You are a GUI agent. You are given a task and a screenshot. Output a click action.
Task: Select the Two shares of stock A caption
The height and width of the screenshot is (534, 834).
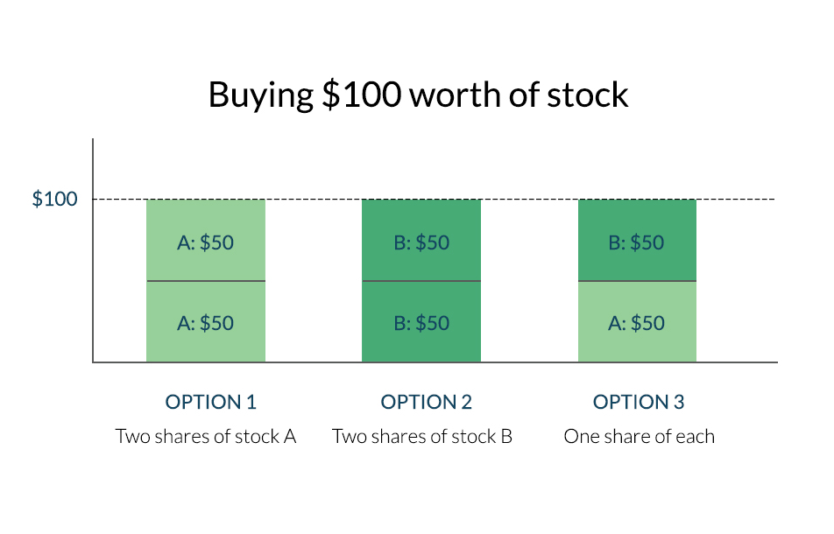pyautogui.click(x=206, y=436)
